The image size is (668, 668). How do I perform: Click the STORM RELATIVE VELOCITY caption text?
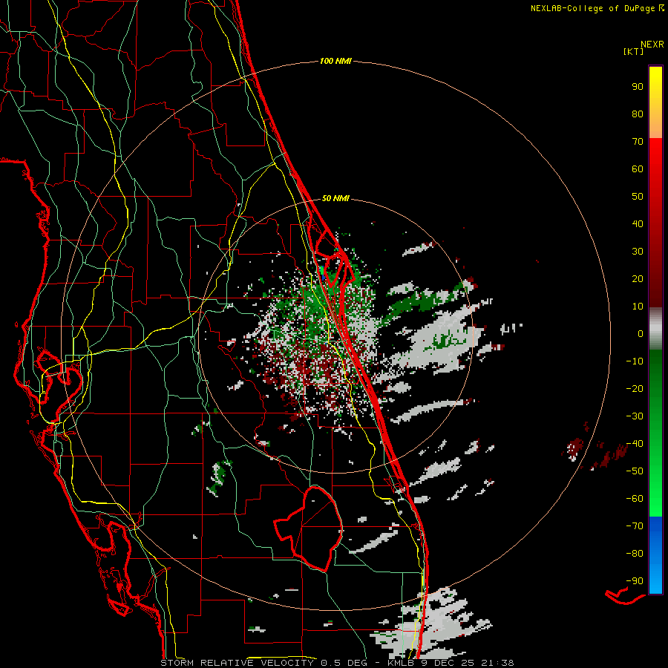(238, 663)
